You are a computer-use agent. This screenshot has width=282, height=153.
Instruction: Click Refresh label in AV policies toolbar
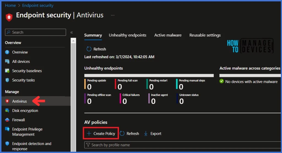pos(133,133)
